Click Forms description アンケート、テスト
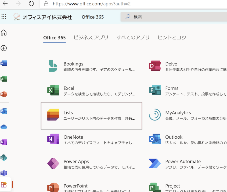 196,94
